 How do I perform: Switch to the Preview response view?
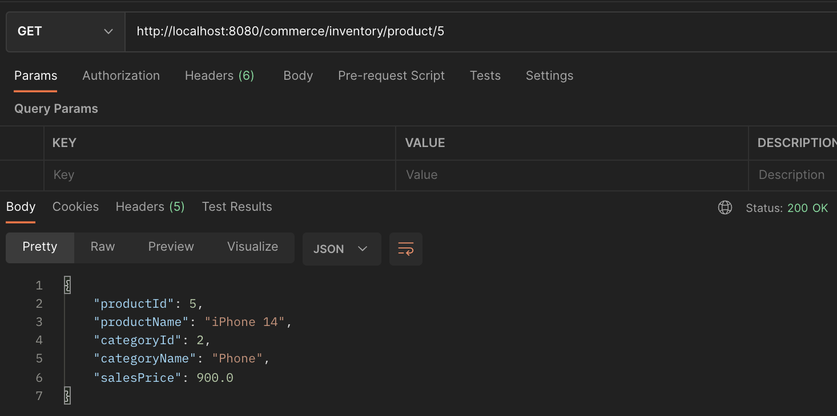click(171, 247)
